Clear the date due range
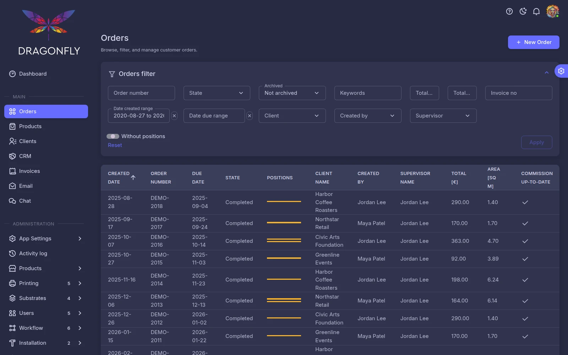 250,116
